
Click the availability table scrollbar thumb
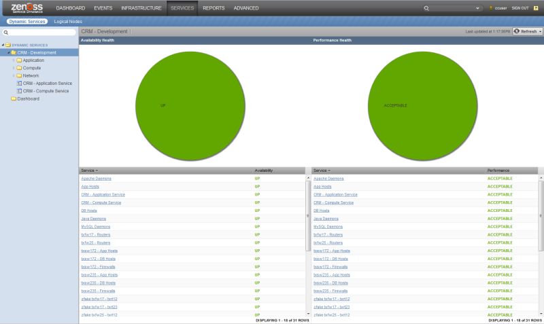tap(308, 215)
